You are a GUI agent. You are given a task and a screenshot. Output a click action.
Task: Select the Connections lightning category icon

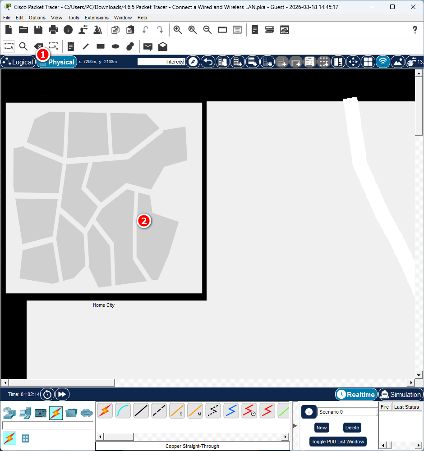click(x=56, y=413)
